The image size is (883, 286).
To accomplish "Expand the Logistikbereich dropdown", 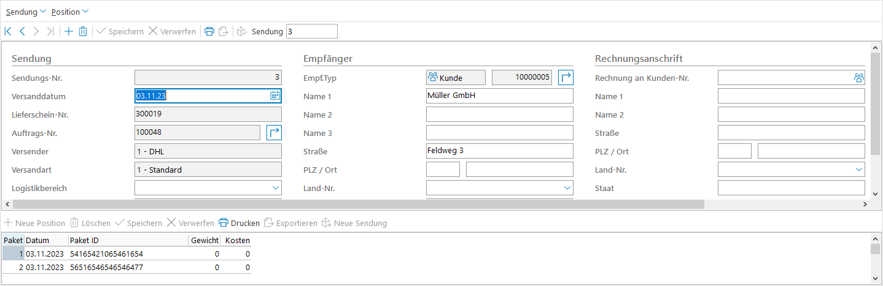I will (276, 188).
